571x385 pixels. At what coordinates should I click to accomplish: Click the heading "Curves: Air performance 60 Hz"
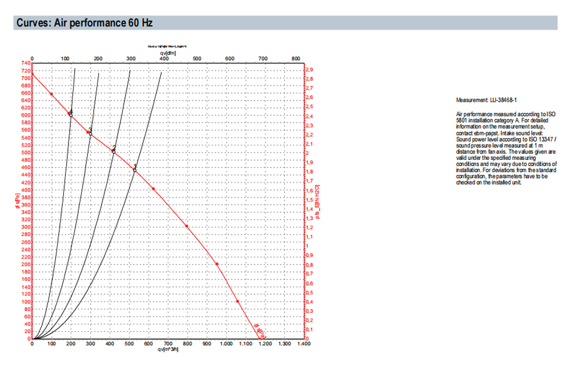coord(85,23)
